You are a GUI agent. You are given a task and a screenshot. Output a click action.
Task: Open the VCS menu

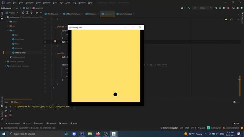click(x=74, y=3)
